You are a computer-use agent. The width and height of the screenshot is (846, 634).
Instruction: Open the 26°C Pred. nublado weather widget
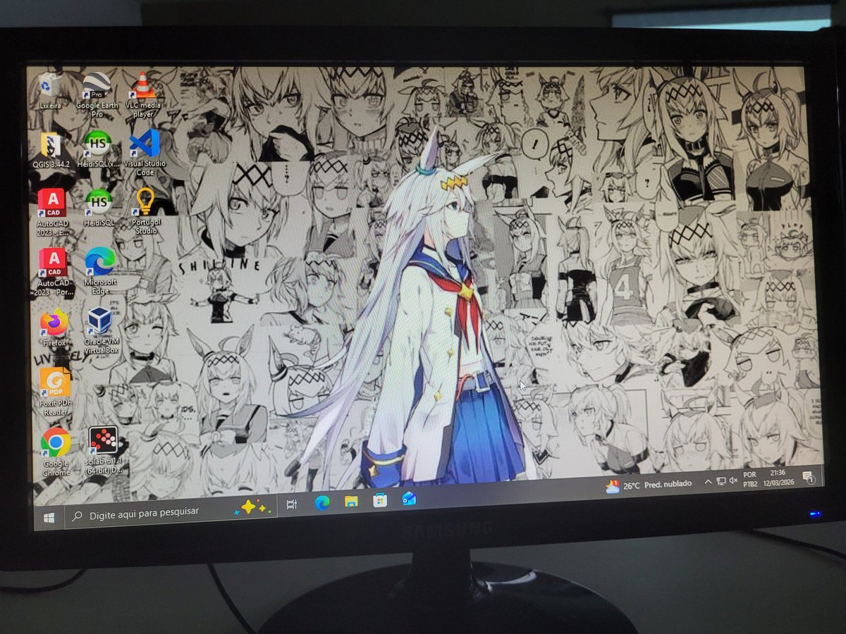point(649,485)
